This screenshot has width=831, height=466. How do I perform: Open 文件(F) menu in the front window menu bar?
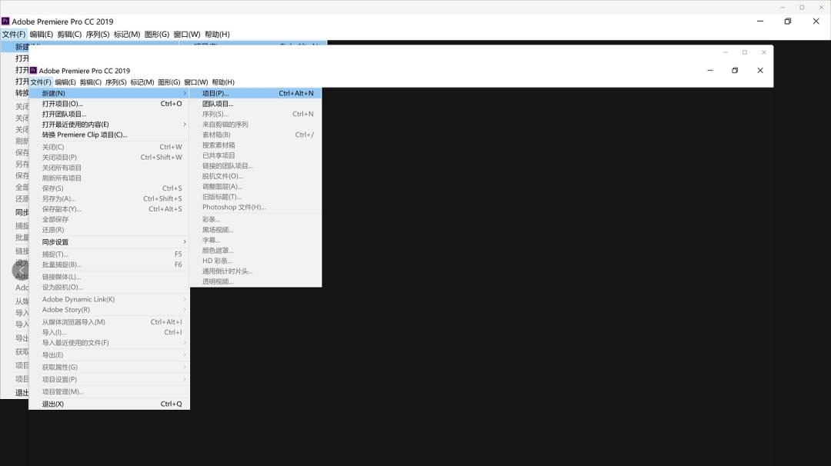pos(41,82)
